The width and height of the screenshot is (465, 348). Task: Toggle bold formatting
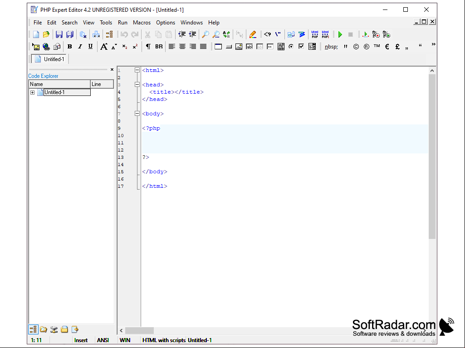coord(70,47)
